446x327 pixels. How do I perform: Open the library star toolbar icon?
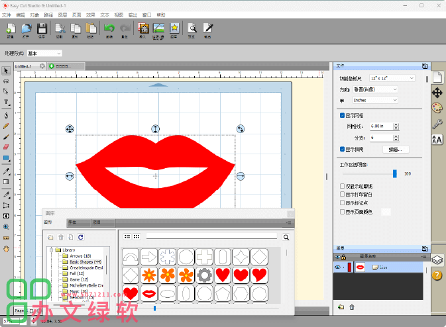174,28
